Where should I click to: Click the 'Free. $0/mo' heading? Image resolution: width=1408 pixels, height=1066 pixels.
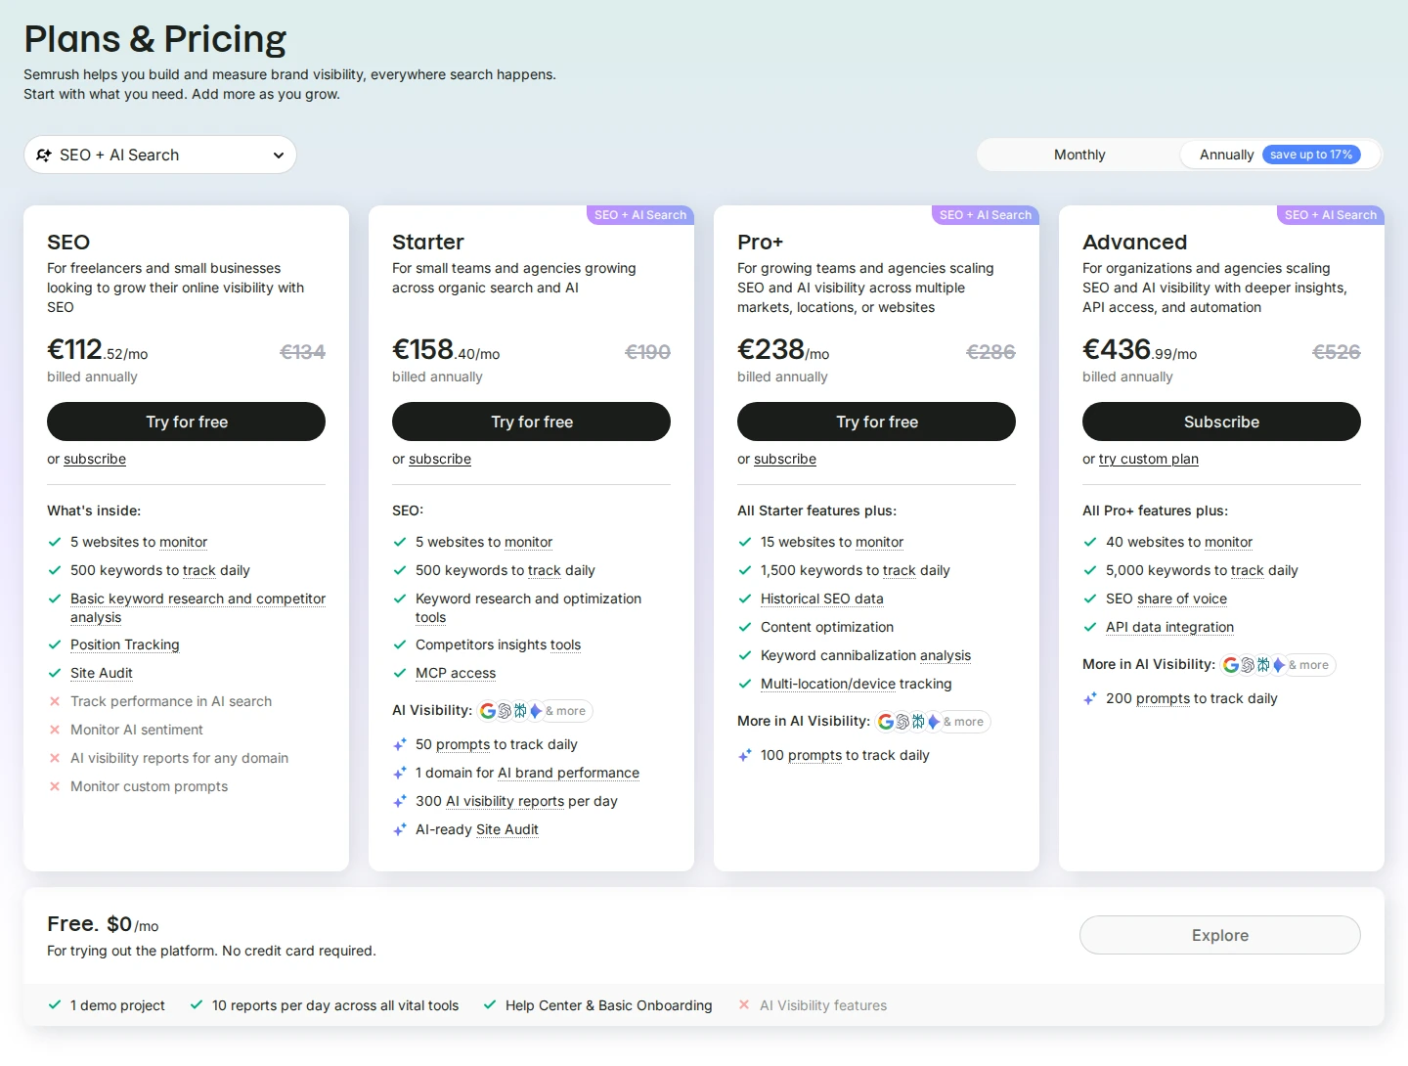[x=103, y=924]
